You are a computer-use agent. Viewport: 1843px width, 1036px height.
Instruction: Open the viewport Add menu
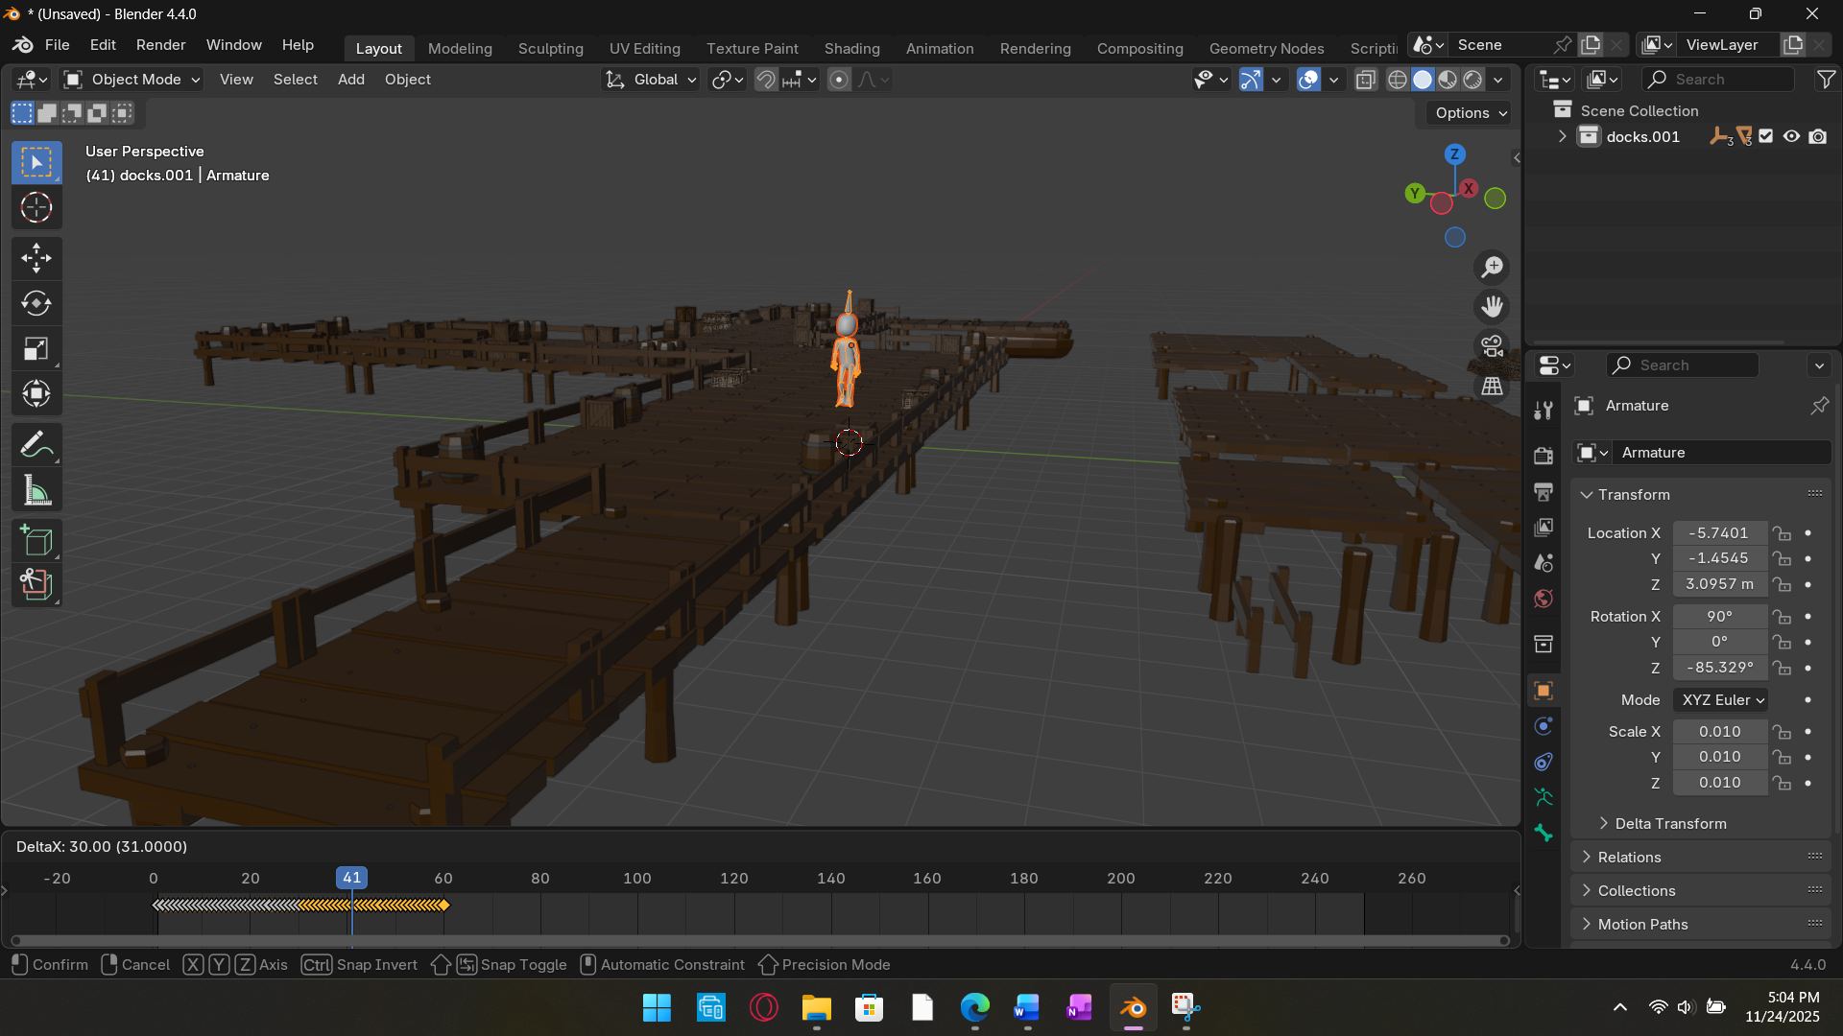350,80
